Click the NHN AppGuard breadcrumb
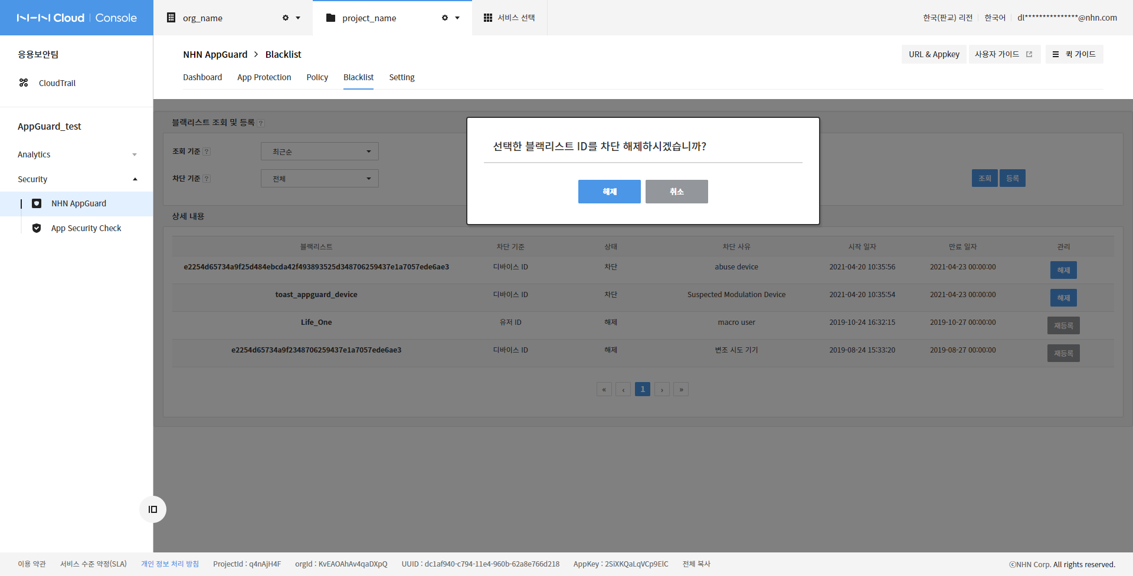 tap(215, 54)
